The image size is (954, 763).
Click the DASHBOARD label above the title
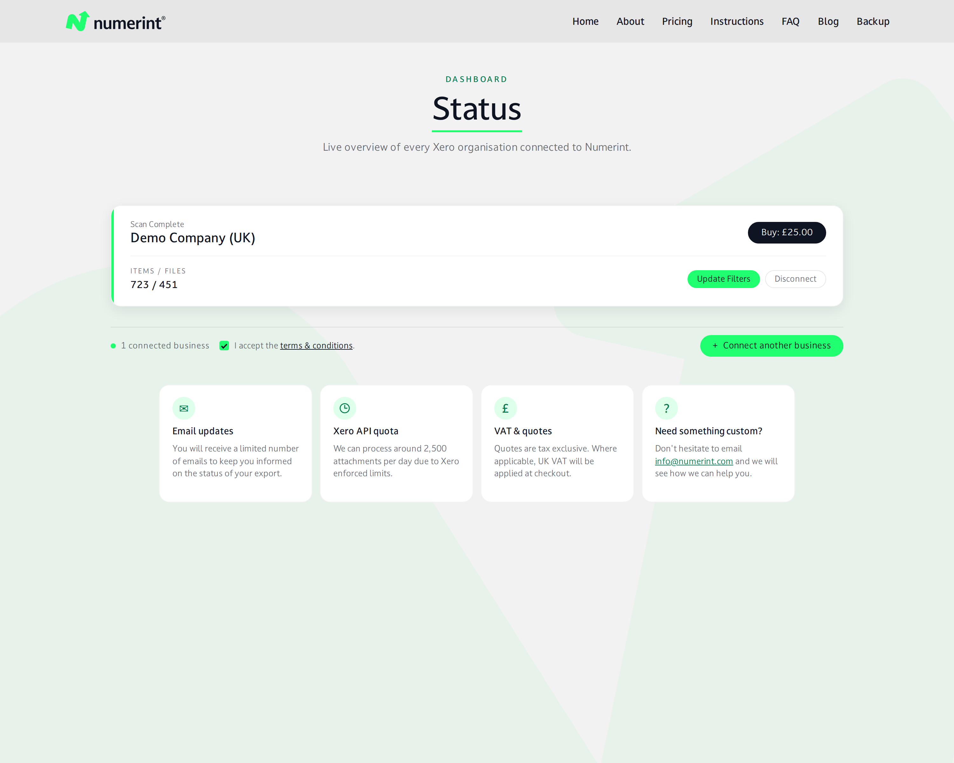[x=477, y=79]
